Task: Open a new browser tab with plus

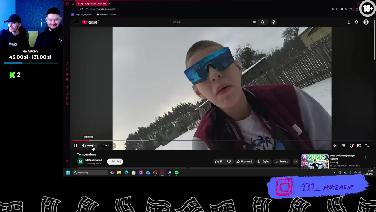Action: [109, 4]
